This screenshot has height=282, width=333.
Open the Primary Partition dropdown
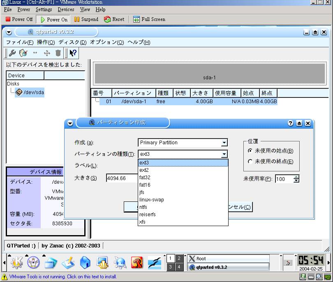pos(183,143)
